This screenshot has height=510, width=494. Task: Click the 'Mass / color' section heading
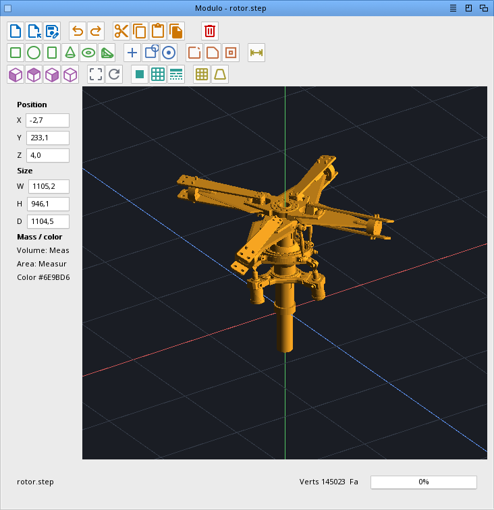click(x=40, y=237)
